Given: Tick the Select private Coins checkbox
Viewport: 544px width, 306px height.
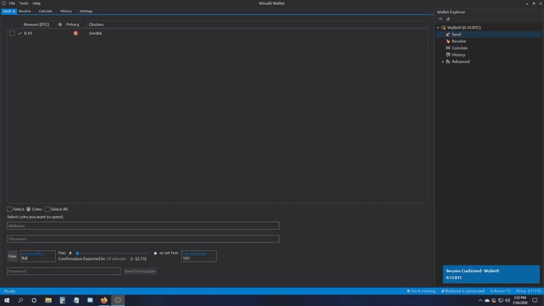Looking at the screenshot, I should 9,210.
